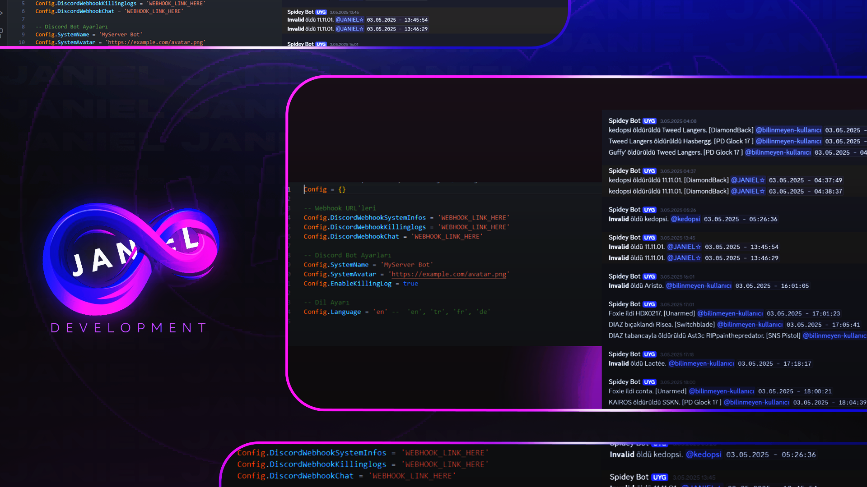Click the UYG badge on Spidey Bot 17:01 message
Image resolution: width=867 pixels, height=487 pixels.
pos(649,305)
